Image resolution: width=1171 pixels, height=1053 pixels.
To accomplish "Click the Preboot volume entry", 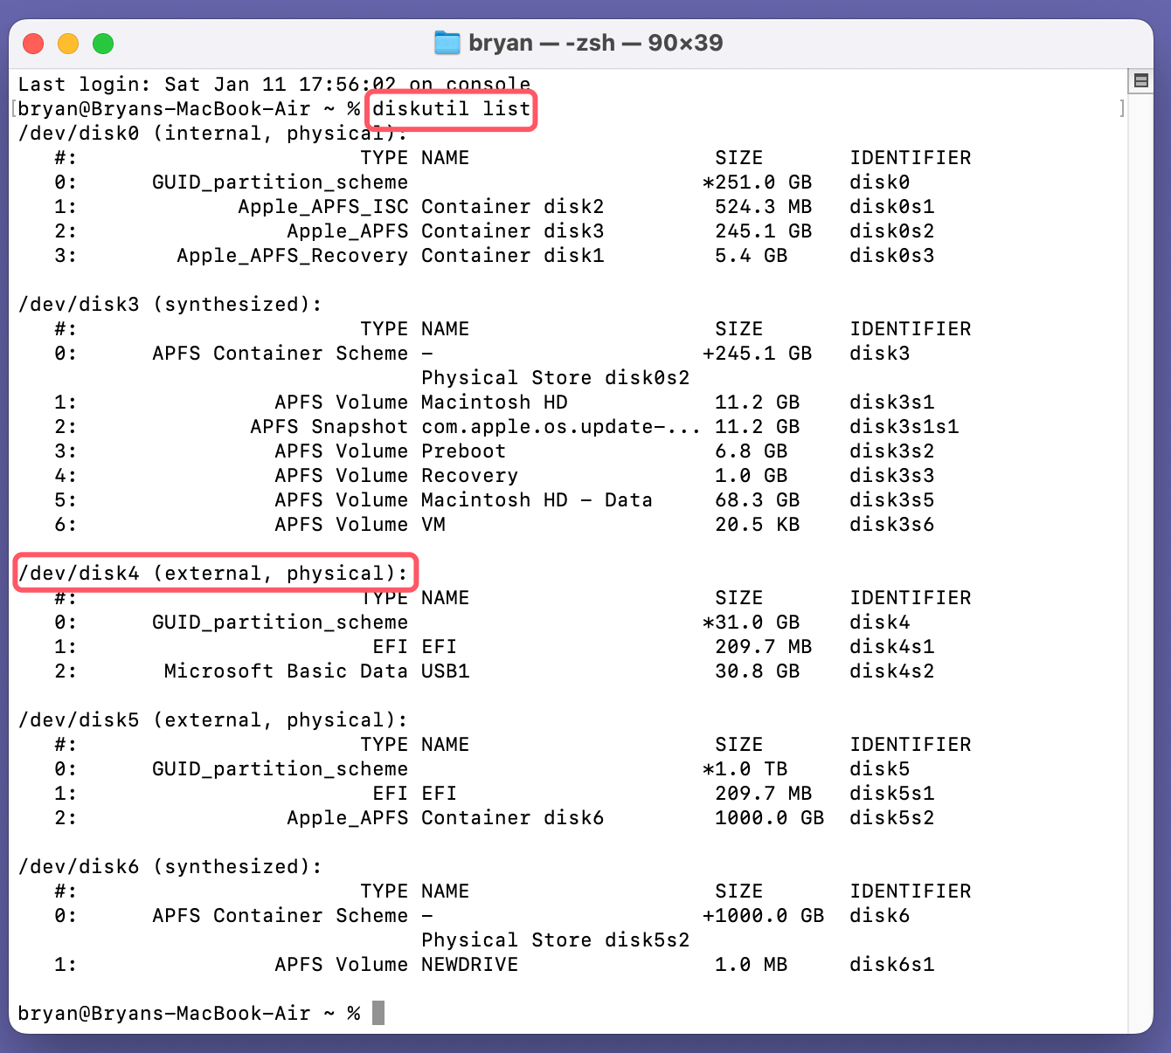I will pos(463,451).
